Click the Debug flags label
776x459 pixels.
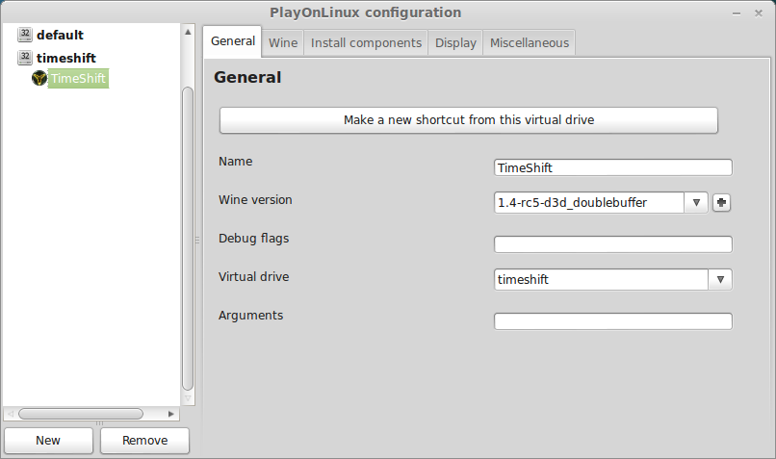pos(254,239)
